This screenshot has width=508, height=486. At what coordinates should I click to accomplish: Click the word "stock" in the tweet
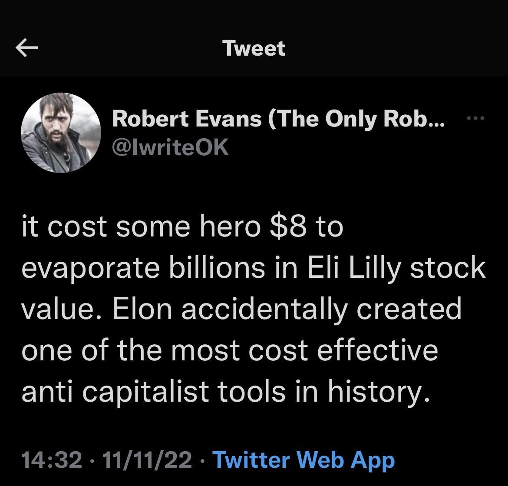tap(448, 267)
